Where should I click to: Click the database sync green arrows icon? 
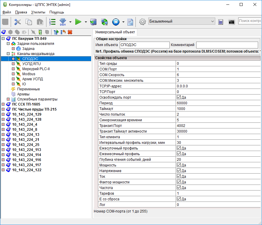coord(105,22)
